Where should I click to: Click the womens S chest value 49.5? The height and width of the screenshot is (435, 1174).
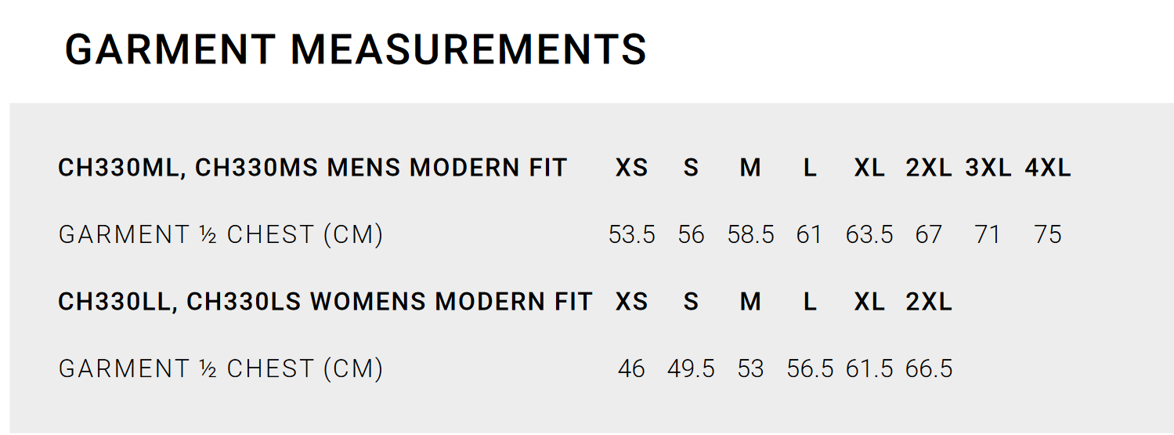(691, 368)
